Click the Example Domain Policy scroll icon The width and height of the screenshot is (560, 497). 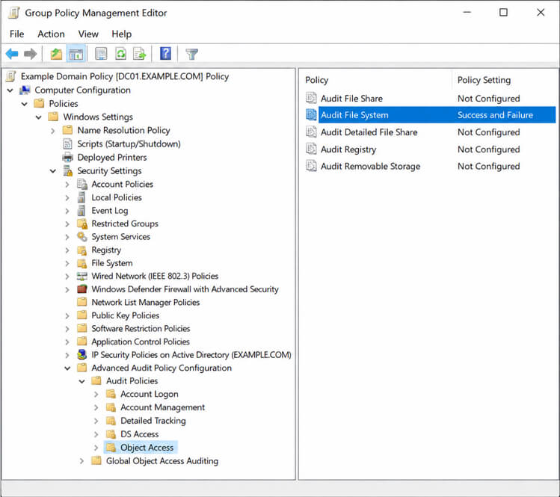click(11, 76)
